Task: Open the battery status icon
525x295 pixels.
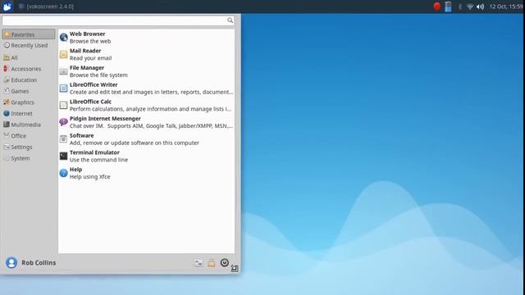Action: (448, 7)
